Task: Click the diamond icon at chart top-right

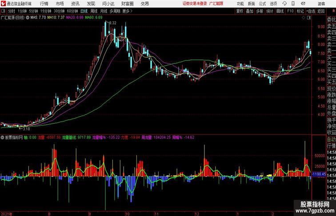Action: (304, 18)
